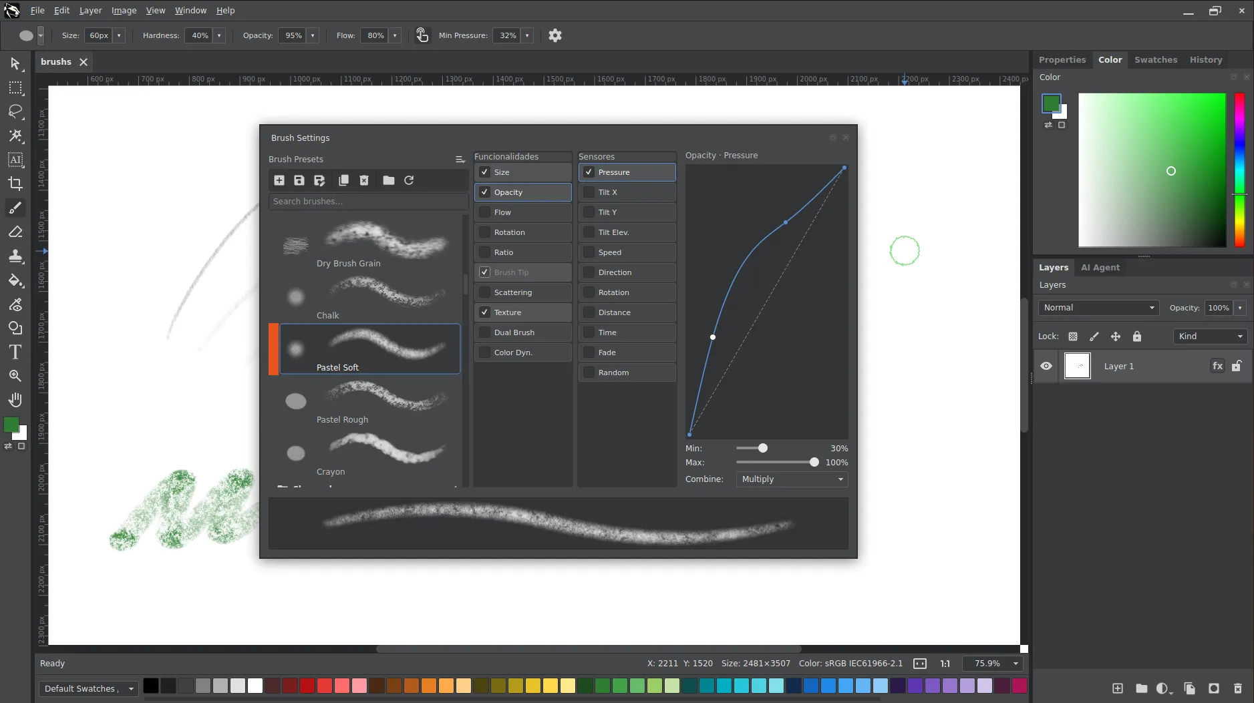Save brush preset icon
This screenshot has height=703, width=1254.
pos(299,180)
